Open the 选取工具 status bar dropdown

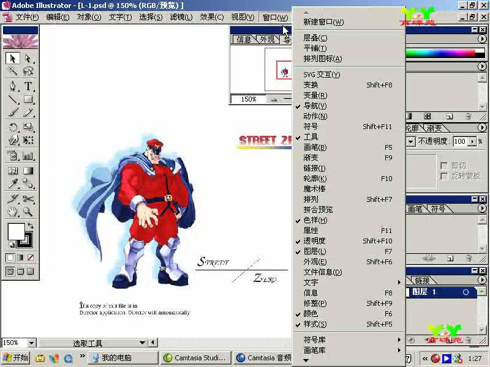143,343
